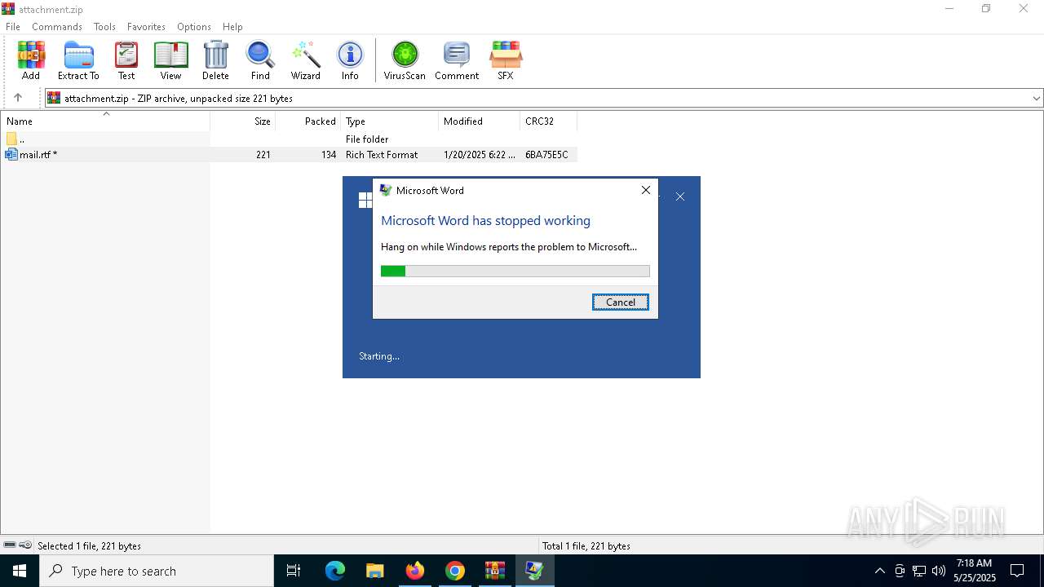Open the volume control tray icon
1044x587 pixels.
point(939,571)
